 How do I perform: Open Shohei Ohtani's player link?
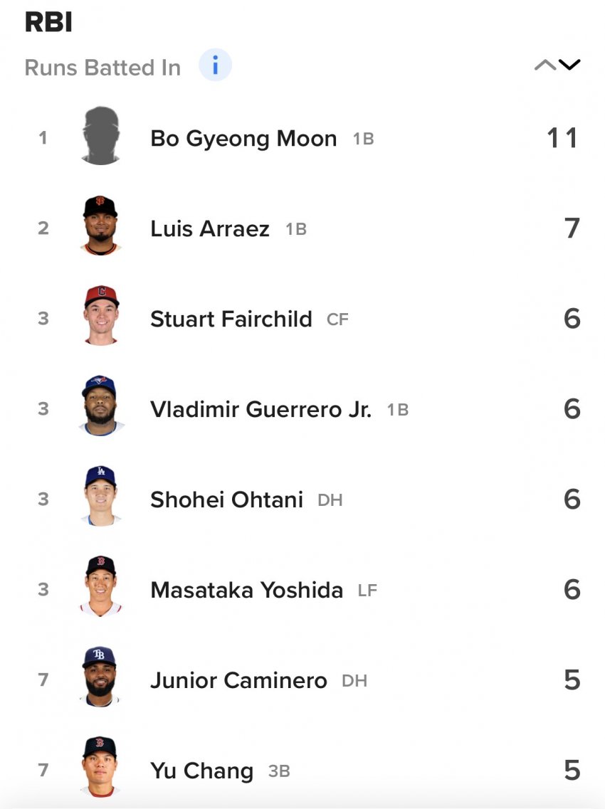[x=226, y=499]
